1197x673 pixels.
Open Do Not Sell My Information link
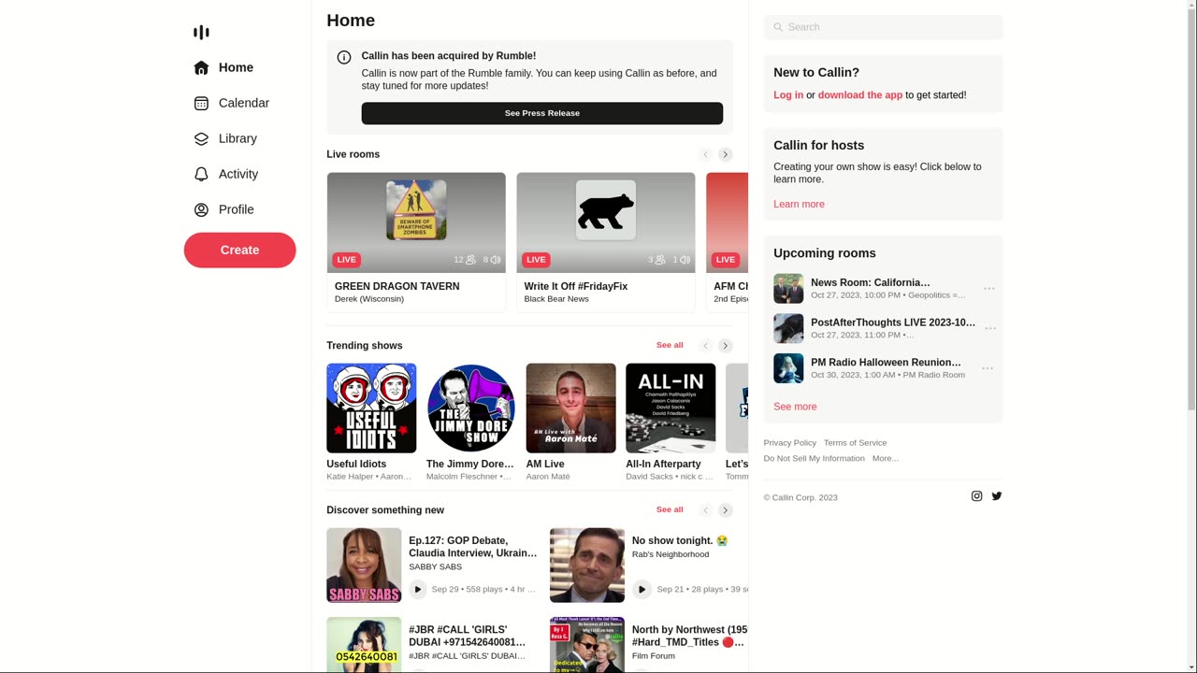click(815, 459)
